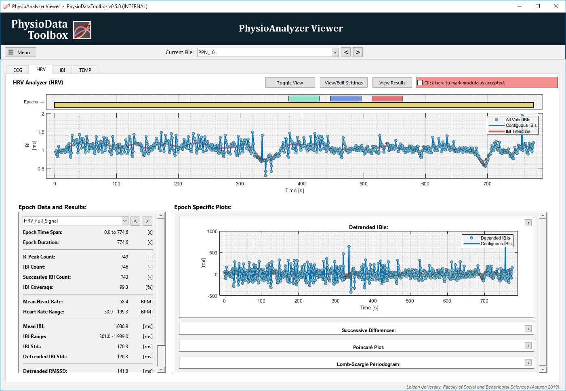Image resolution: width=566 pixels, height=391 pixels.
Task: Open the HRV_Full_Signal epoch dropdown
Action: point(76,221)
